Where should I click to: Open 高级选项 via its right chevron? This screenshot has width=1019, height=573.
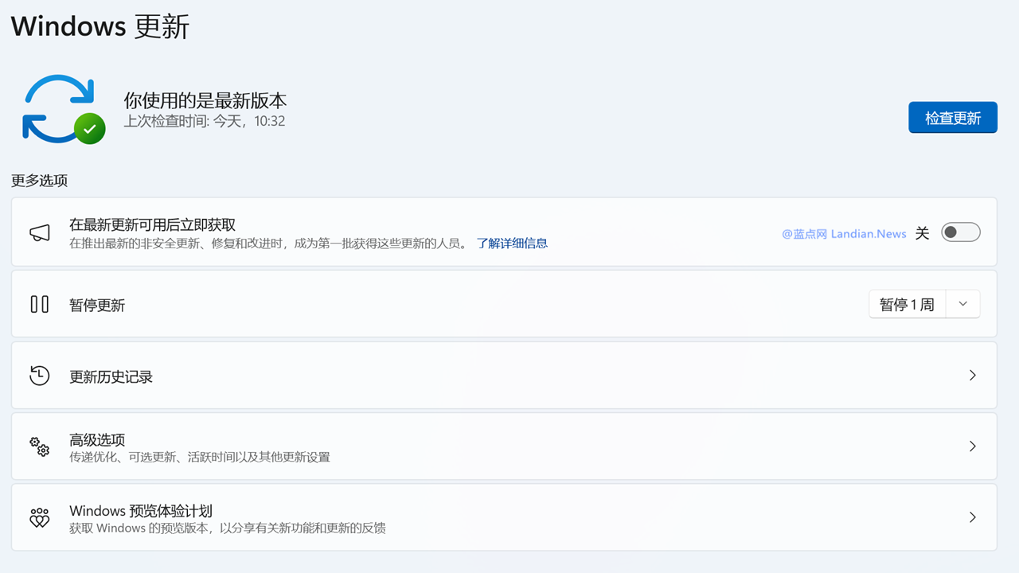pos(972,446)
